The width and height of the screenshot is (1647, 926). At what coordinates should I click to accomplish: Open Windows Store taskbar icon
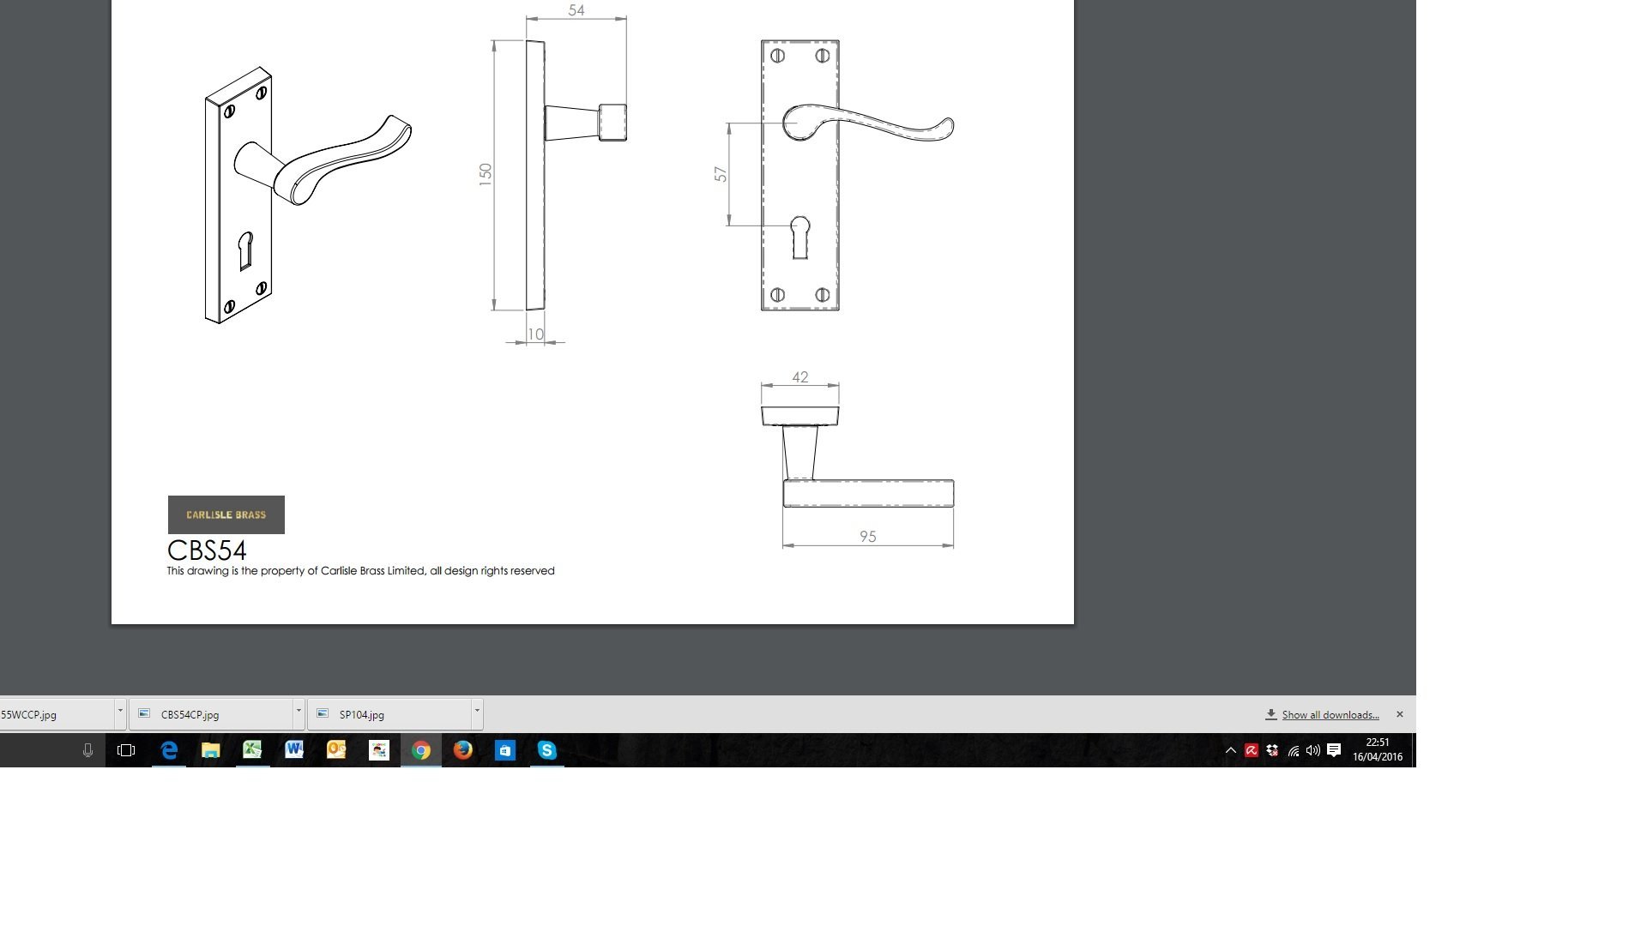504,750
